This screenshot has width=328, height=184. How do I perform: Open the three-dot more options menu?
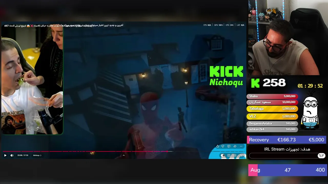[241, 146]
